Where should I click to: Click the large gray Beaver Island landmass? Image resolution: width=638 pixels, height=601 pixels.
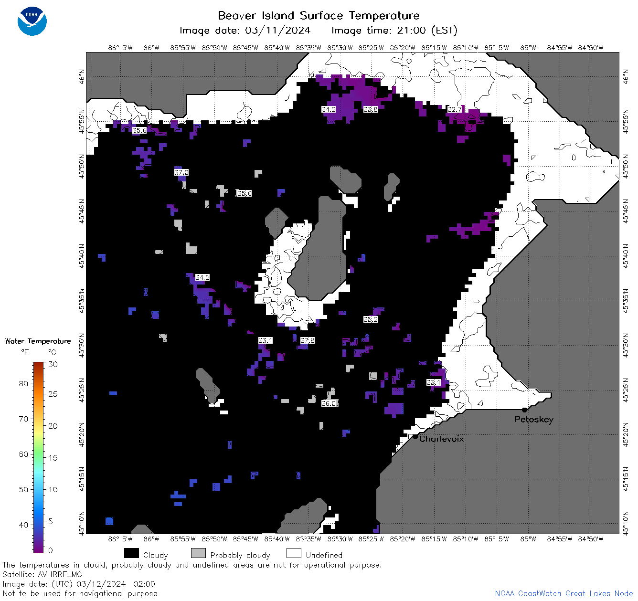click(x=321, y=253)
